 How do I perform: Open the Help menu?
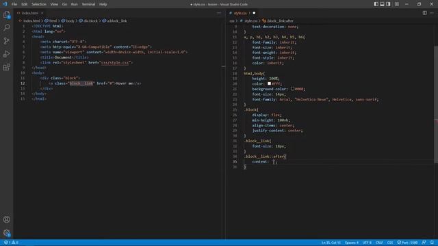point(103,4)
